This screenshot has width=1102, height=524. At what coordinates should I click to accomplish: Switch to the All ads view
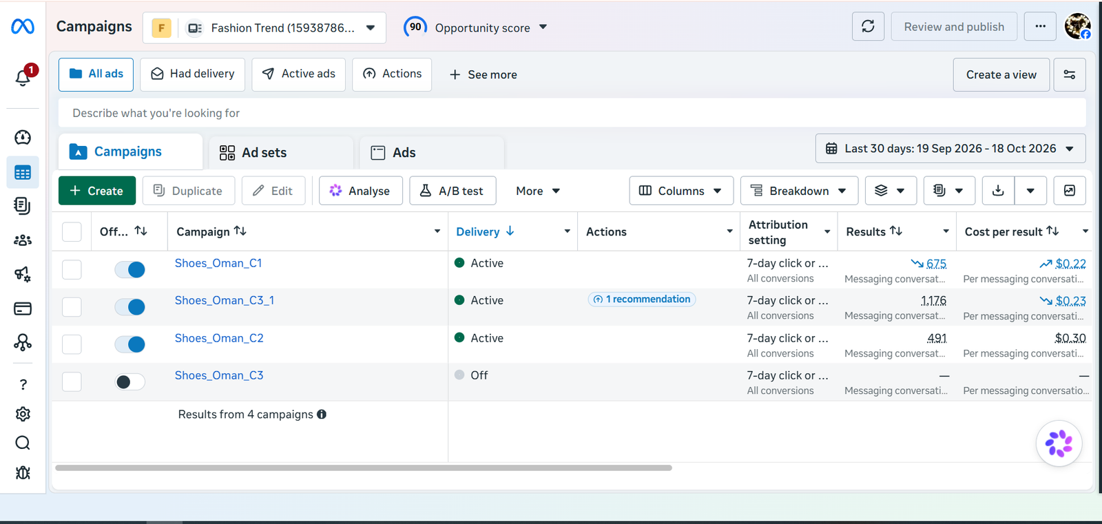pyautogui.click(x=96, y=74)
